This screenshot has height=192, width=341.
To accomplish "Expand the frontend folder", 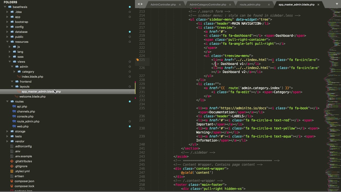I will tap(12, 82).
